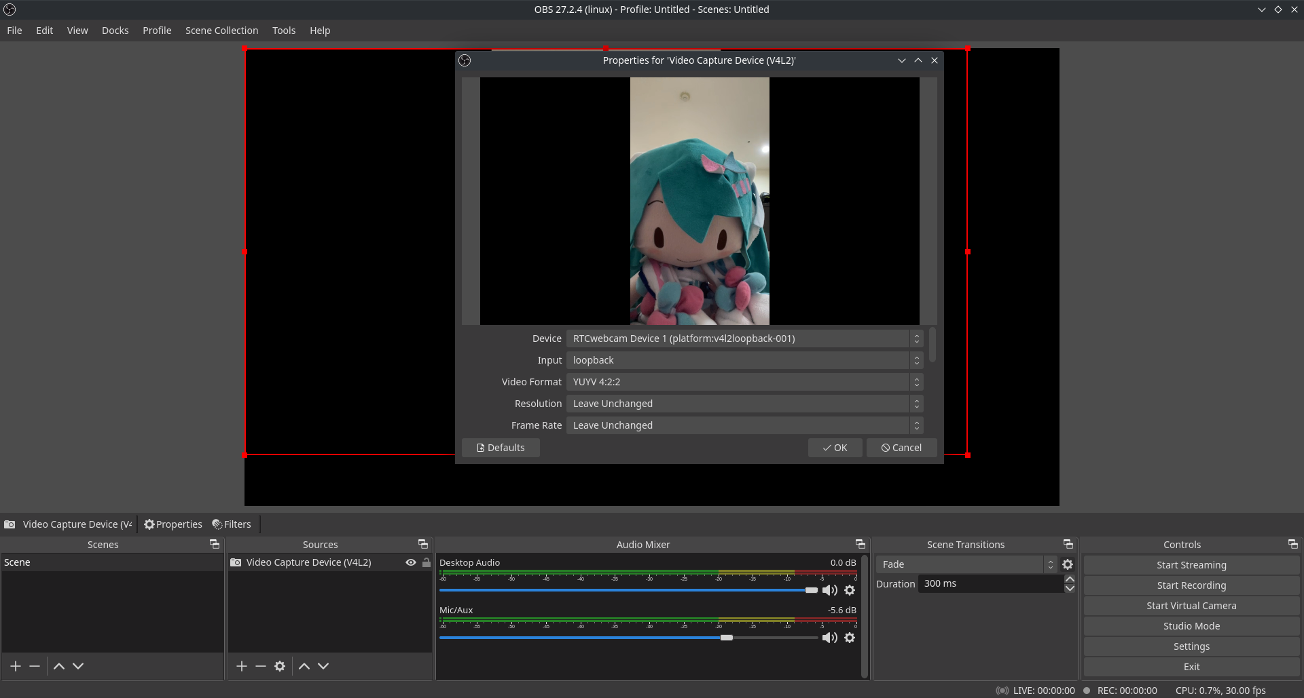Click the OBS logo in properties dialog title
1304x698 pixels.
[x=465, y=60]
